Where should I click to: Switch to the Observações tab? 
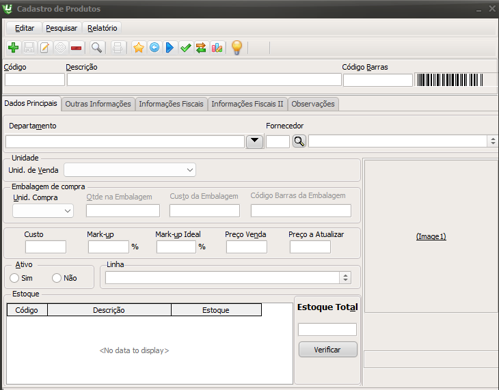[313, 104]
